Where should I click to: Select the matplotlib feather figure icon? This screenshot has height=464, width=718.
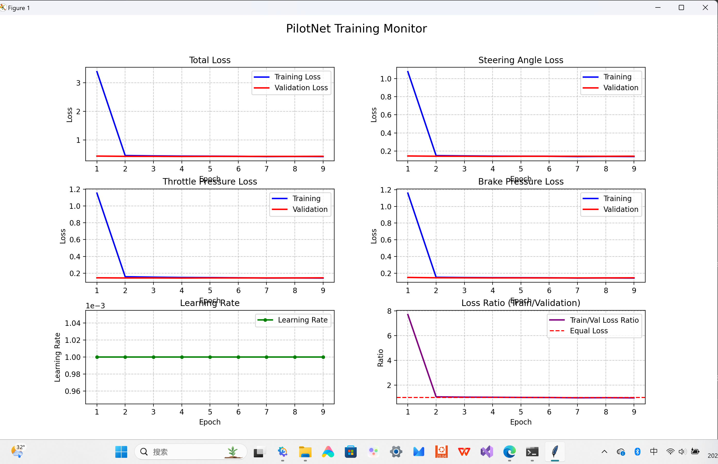click(555, 452)
